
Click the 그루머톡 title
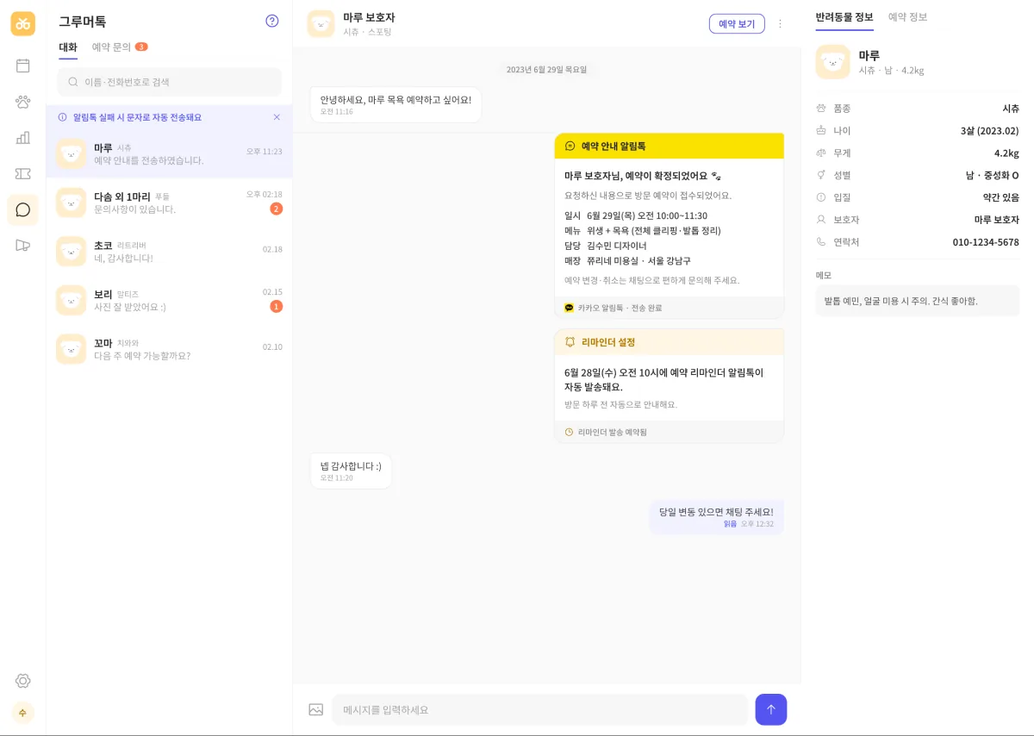click(83, 22)
